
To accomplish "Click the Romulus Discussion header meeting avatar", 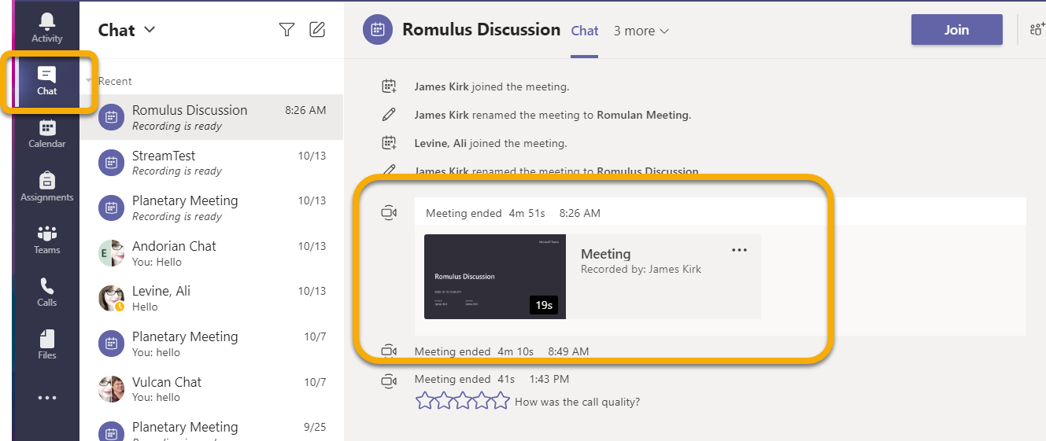I will (x=378, y=30).
